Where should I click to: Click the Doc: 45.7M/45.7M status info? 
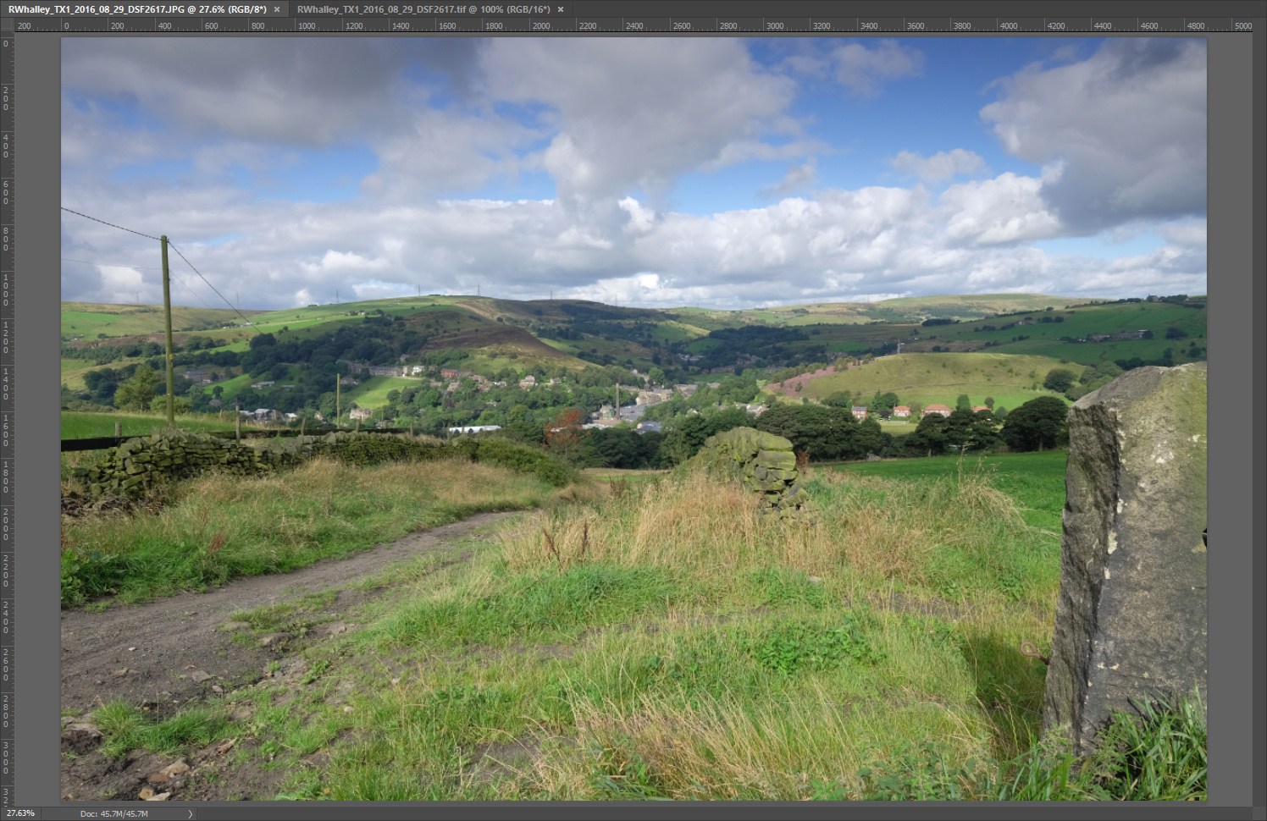(x=114, y=813)
